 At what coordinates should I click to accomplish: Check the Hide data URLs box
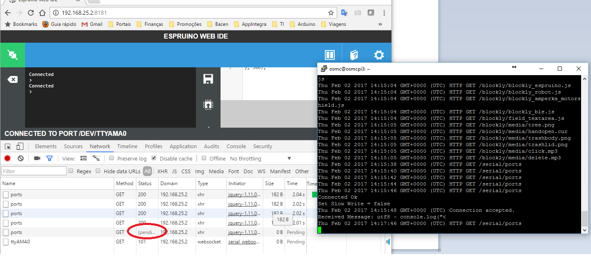pos(98,171)
